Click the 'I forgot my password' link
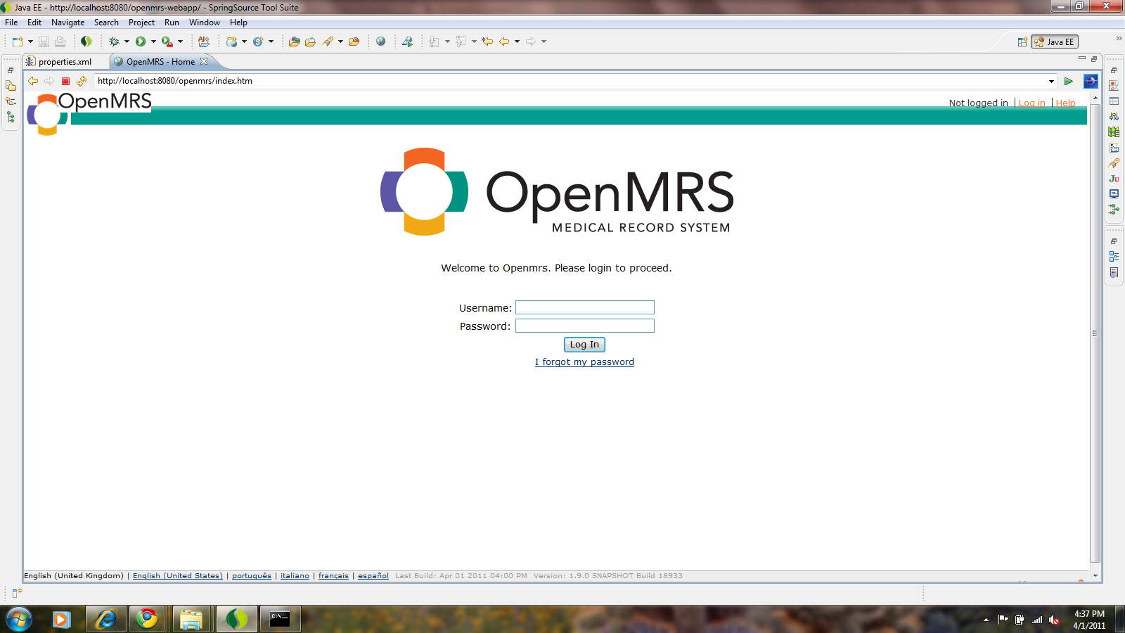The height and width of the screenshot is (633, 1125). [x=584, y=362]
